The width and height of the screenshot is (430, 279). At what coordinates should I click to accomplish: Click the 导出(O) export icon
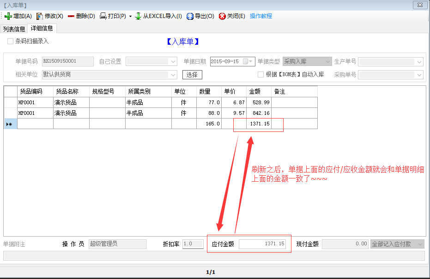pyautogui.click(x=190, y=16)
